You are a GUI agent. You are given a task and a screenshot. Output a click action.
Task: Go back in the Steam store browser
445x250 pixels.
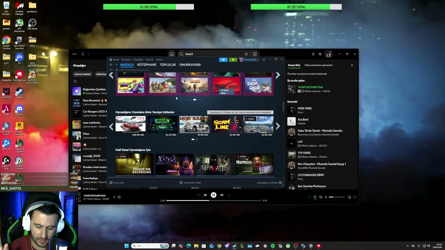111,65
